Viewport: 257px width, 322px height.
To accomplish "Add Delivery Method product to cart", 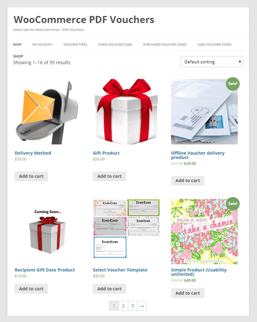I will (32, 176).
